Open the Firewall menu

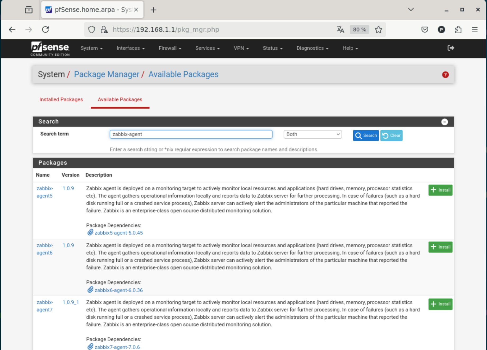click(170, 48)
